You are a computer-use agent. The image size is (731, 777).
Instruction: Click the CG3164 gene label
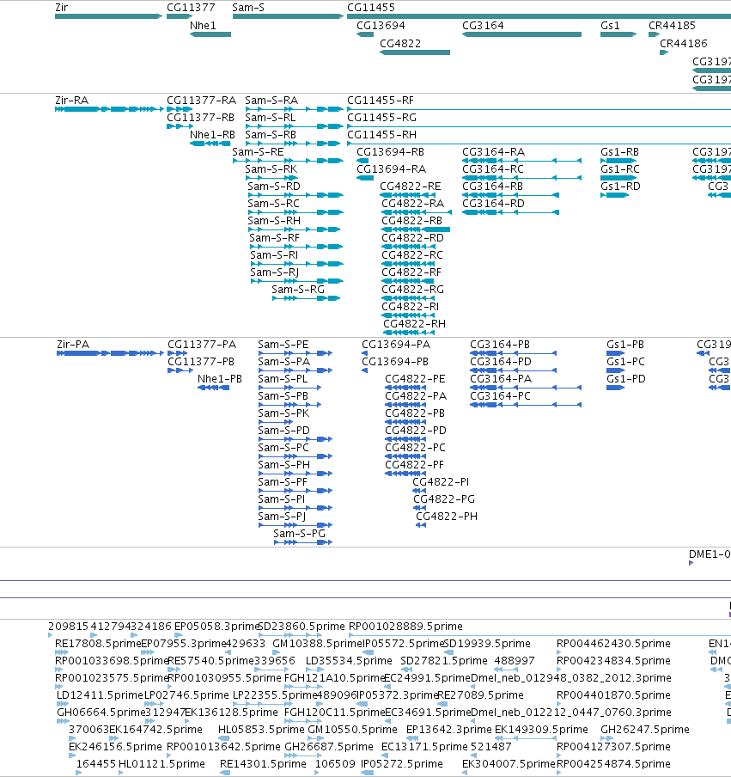point(483,25)
